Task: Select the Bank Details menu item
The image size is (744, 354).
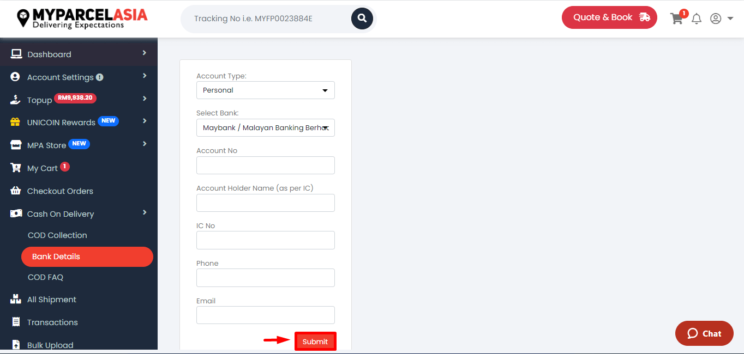Action: (87, 257)
